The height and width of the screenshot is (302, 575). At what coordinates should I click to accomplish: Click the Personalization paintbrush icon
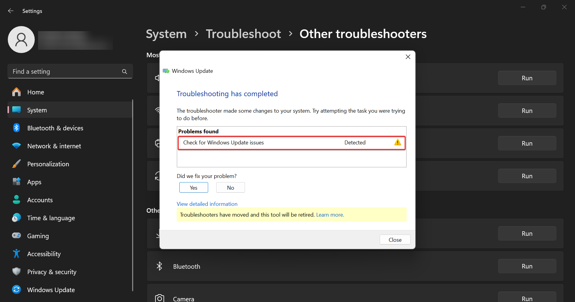coord(16,164)
